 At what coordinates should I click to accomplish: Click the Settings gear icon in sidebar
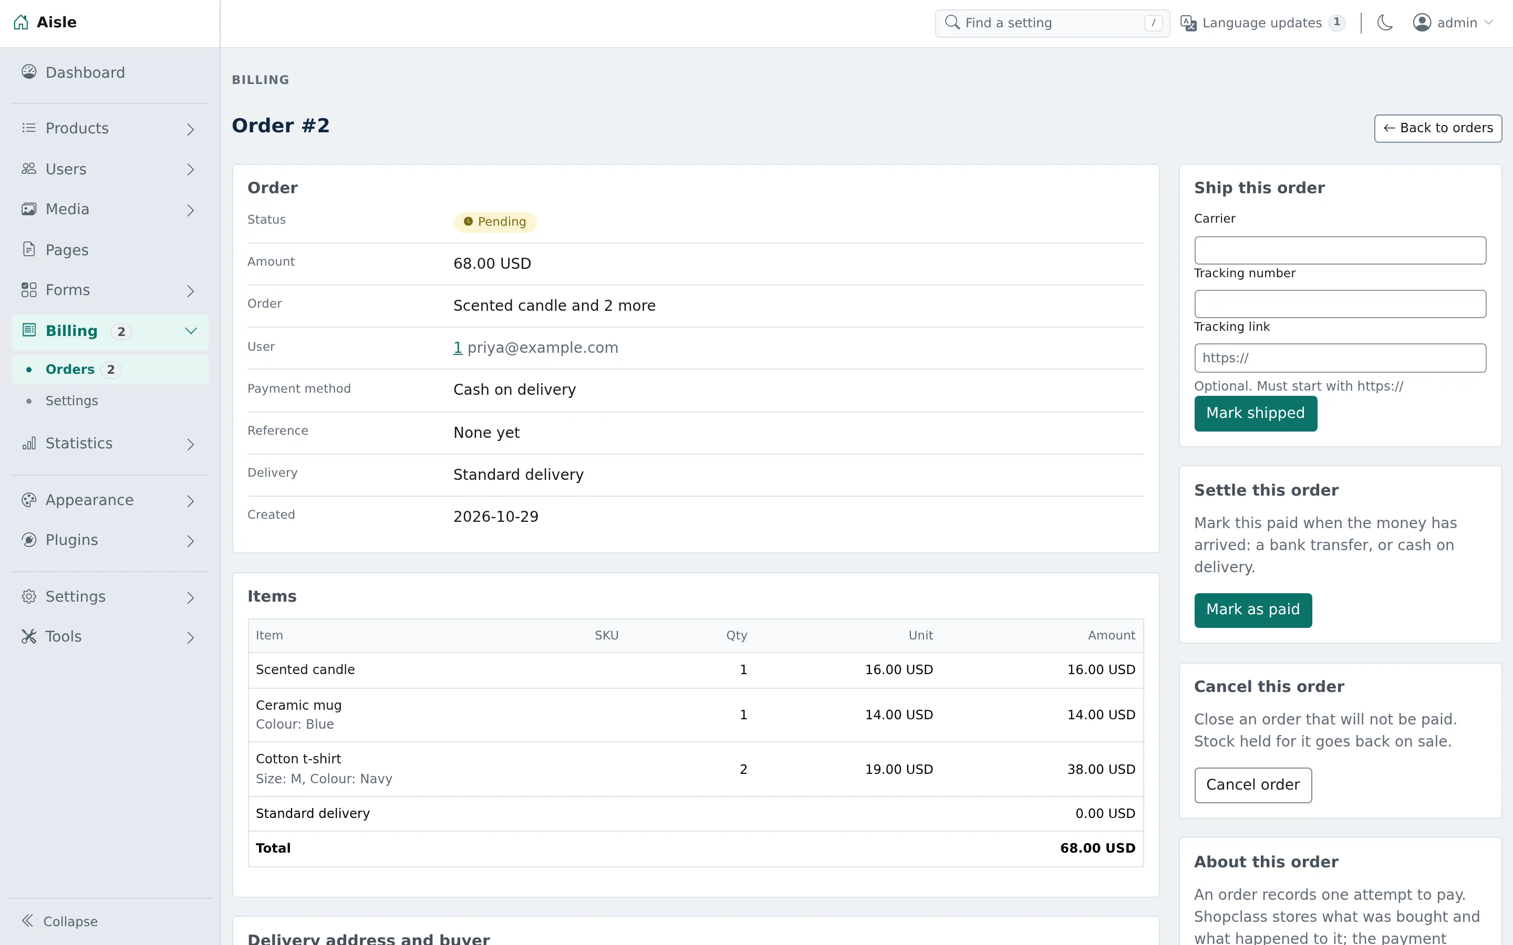point(29,596)
